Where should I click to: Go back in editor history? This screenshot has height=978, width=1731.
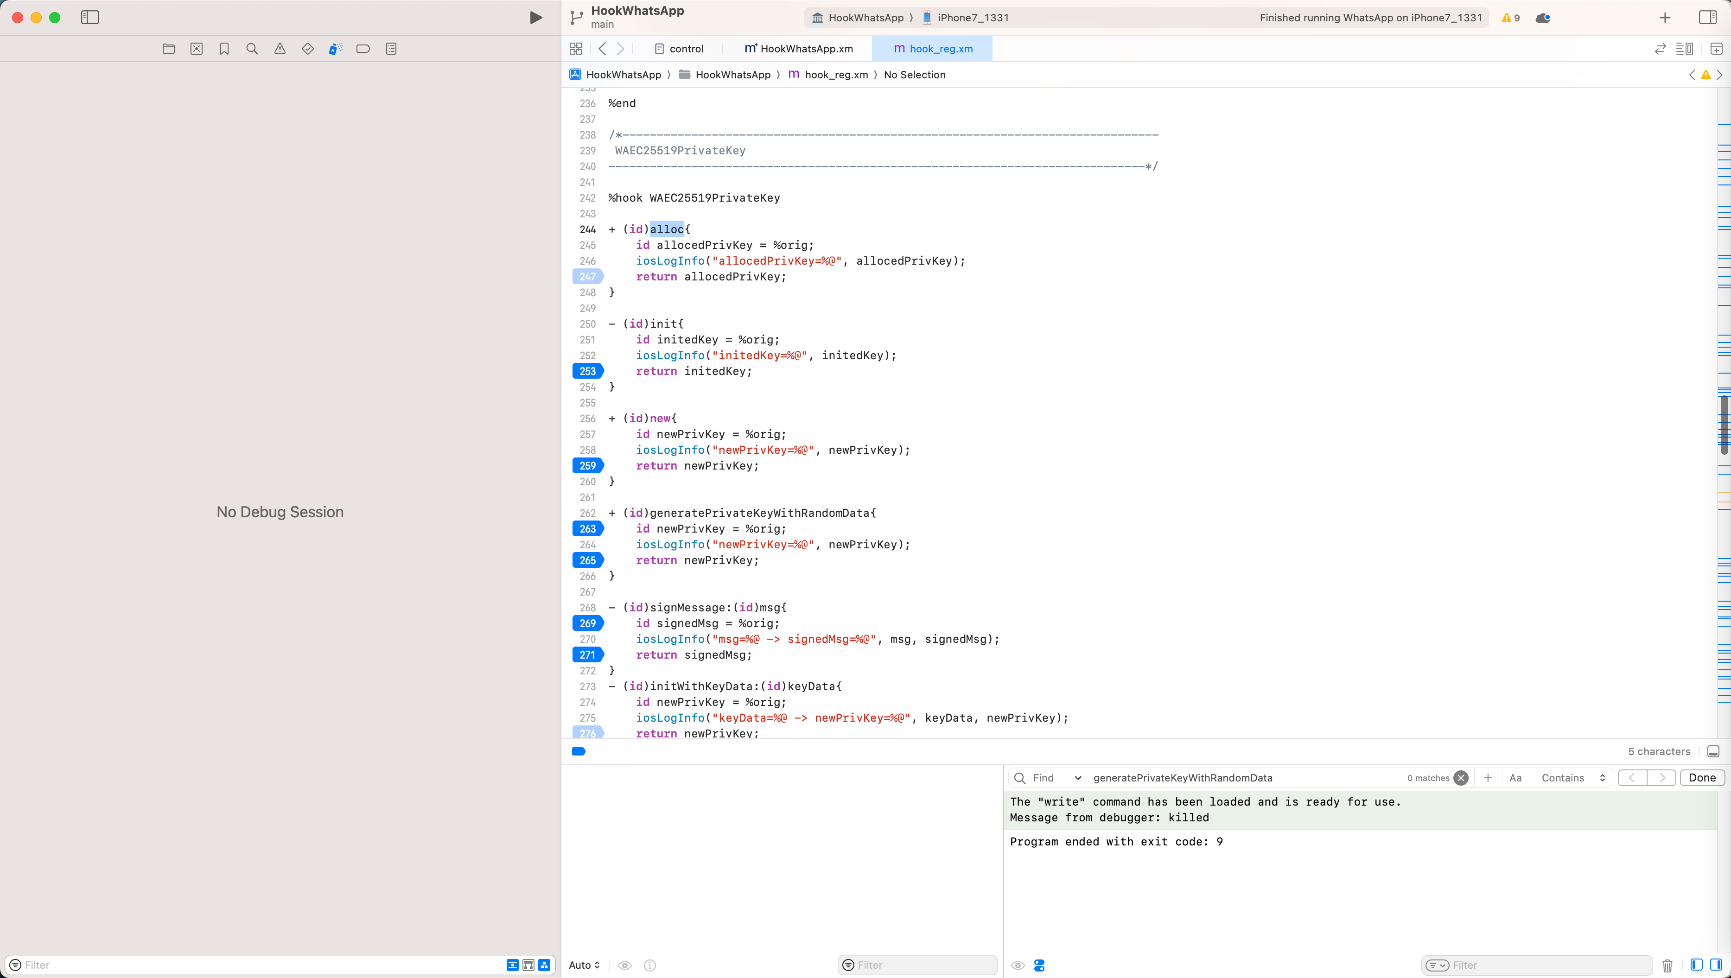(x=602, y=48)
